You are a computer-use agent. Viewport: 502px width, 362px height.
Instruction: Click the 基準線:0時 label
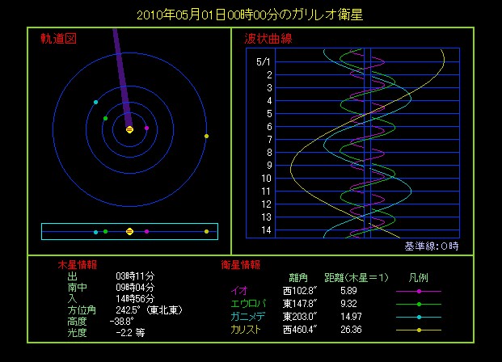(x=432, y=246)
